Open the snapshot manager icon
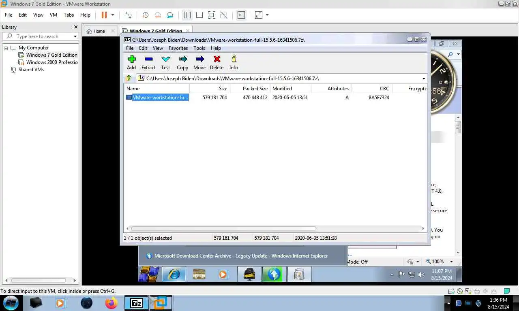Screen dimensions: 519x311 [x=170, y=15]
